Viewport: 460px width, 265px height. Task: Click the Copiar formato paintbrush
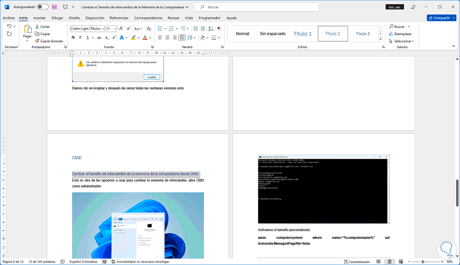(x=37, y=41)
